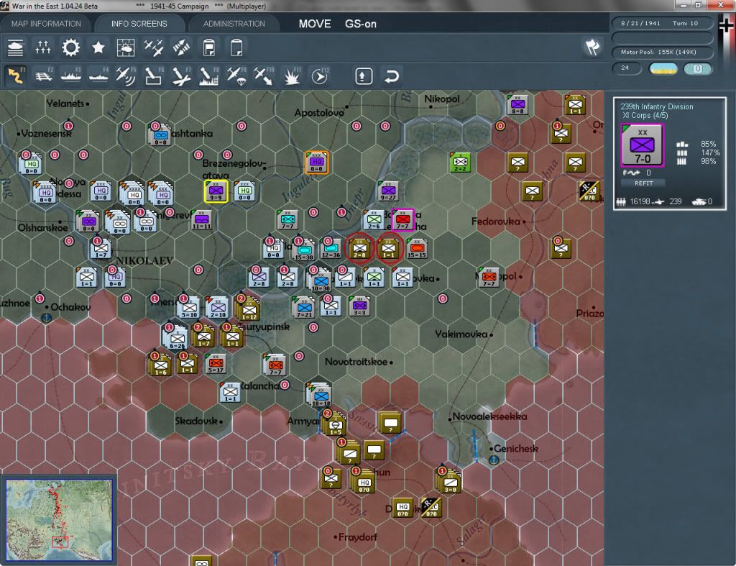Switch to F7 bomb airfield mode
The width and height of the screenshot is (736, 566).
point(181,76)
